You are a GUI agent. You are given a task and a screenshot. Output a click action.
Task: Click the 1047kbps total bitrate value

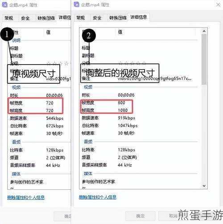128,126
